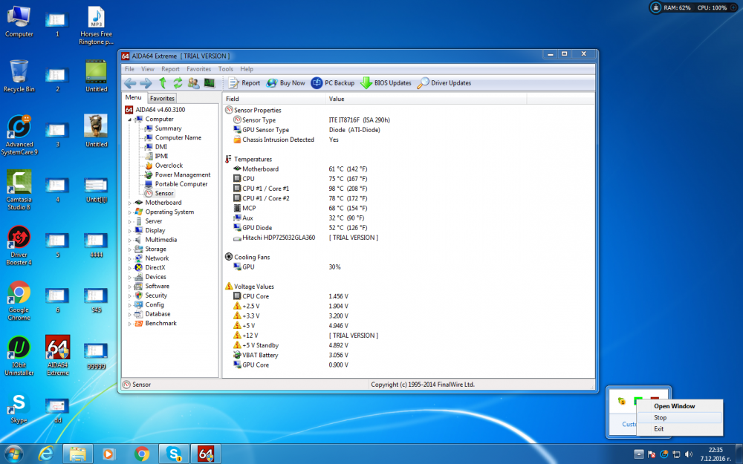Expand the Storage tree node
The image size is (743, 464).
click(129, 249)
